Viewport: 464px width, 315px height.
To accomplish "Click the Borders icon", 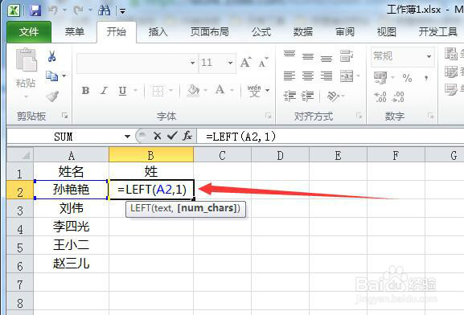I will (x=158, y=91).
